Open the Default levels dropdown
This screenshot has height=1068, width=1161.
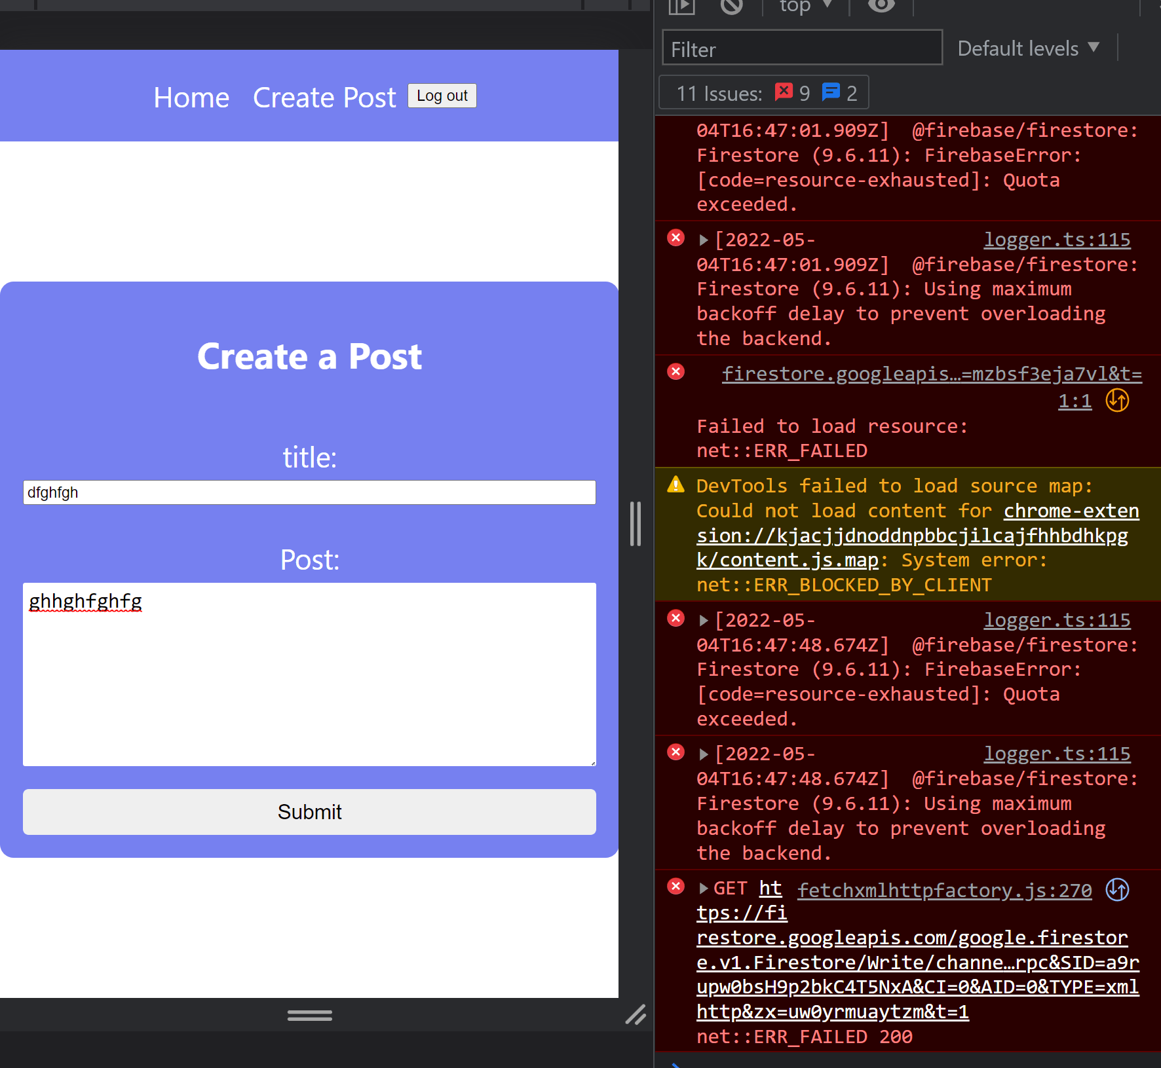(1028, 48)
